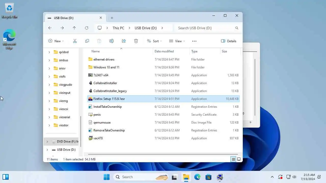326x183 pixels.
Task: Select the viogpudo folder in tree
Action: [x=63, y=85]
